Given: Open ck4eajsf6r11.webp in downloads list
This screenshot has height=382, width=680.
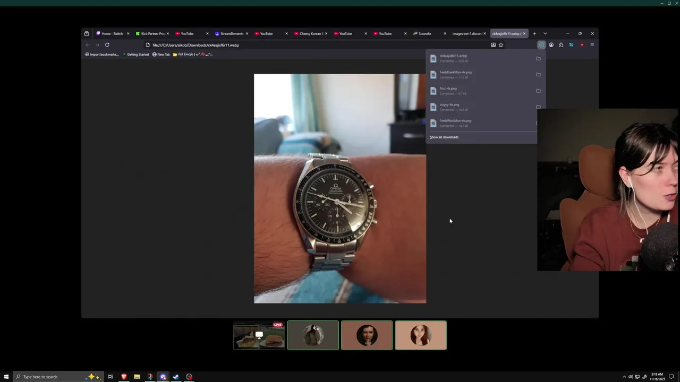Looking at the screenshot, I should tap(481, 58).
